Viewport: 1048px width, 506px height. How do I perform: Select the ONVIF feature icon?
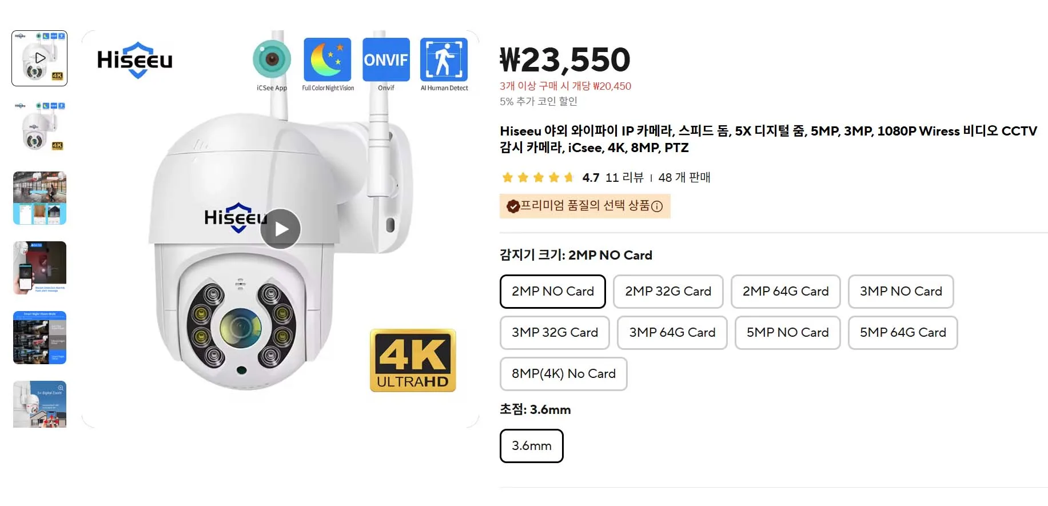coord(386,59)
